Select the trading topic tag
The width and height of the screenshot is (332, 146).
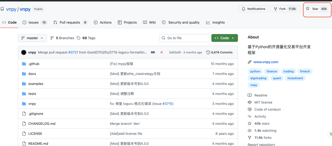289,72
